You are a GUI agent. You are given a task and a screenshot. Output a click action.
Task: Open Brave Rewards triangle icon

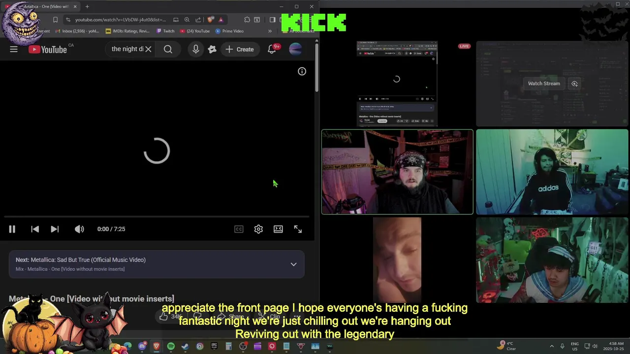click(x=221, y=20)
